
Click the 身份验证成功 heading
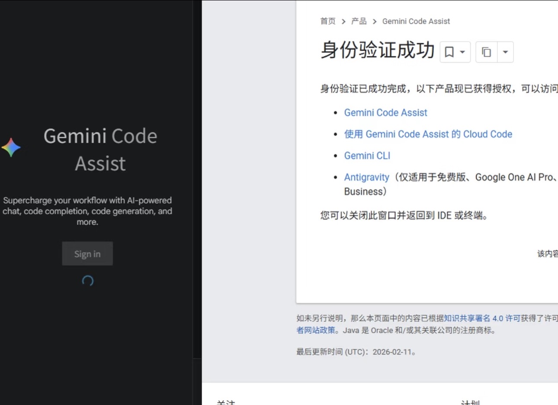click(x=377, y=50)
